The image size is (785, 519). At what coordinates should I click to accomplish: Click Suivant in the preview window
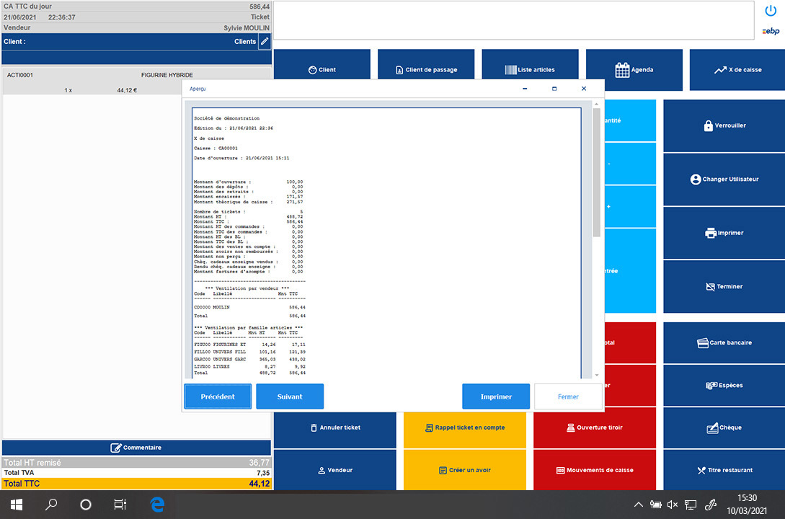coord(290,396)
